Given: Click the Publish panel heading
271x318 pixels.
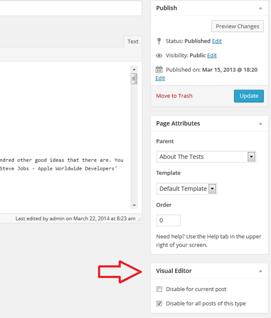Looking at the screenshot, I should click(166, 8).
